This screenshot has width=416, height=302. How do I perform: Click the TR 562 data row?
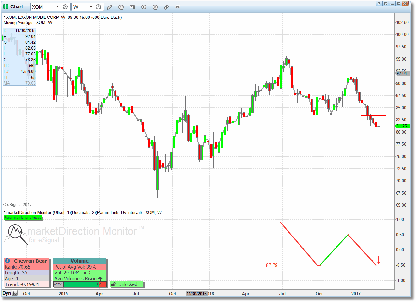(19, 66)
